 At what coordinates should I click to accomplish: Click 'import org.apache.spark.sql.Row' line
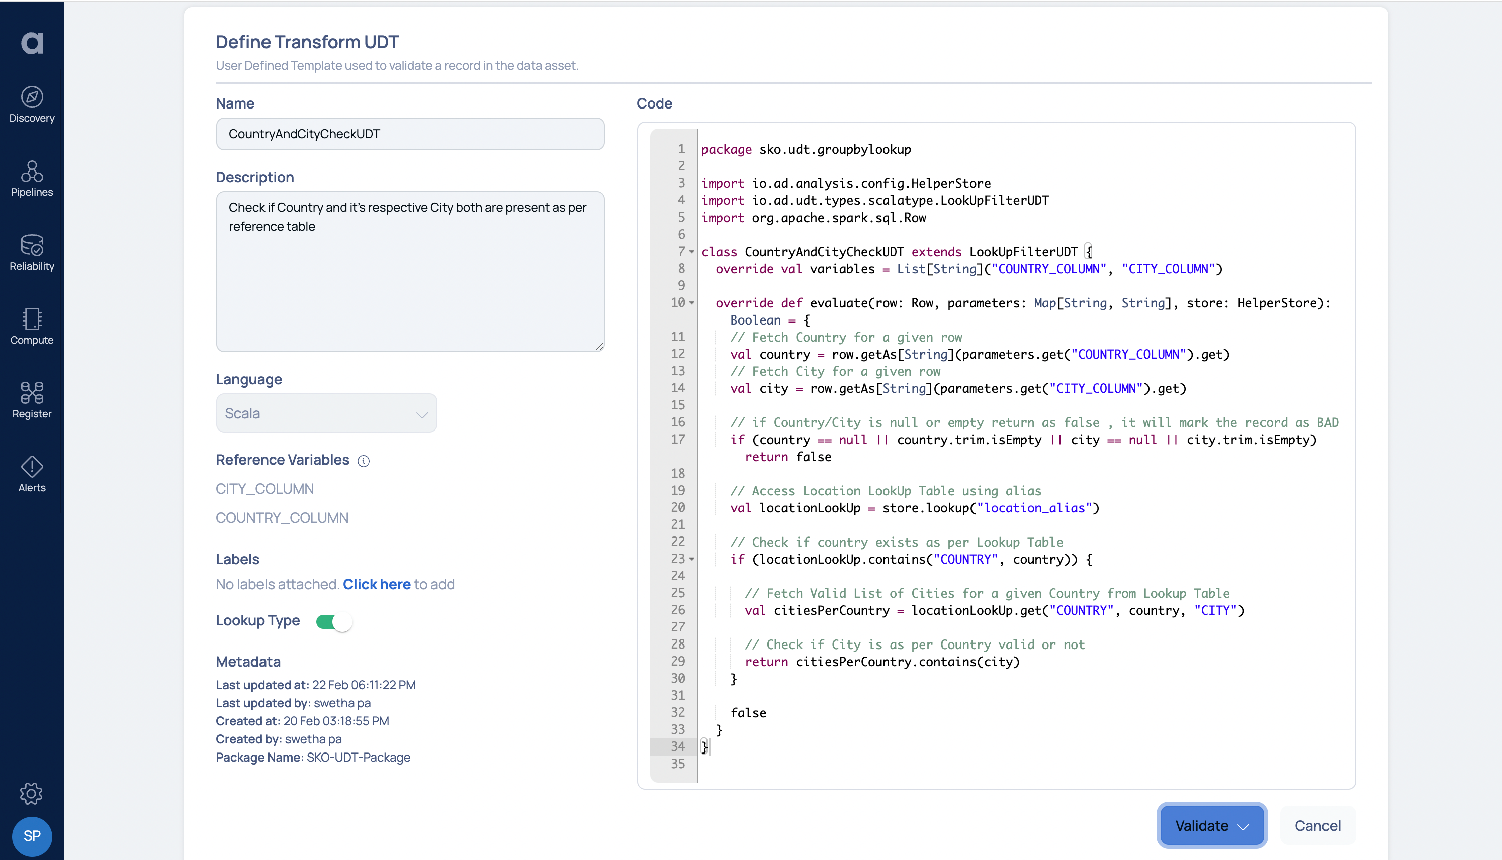[x=814, y=218]
